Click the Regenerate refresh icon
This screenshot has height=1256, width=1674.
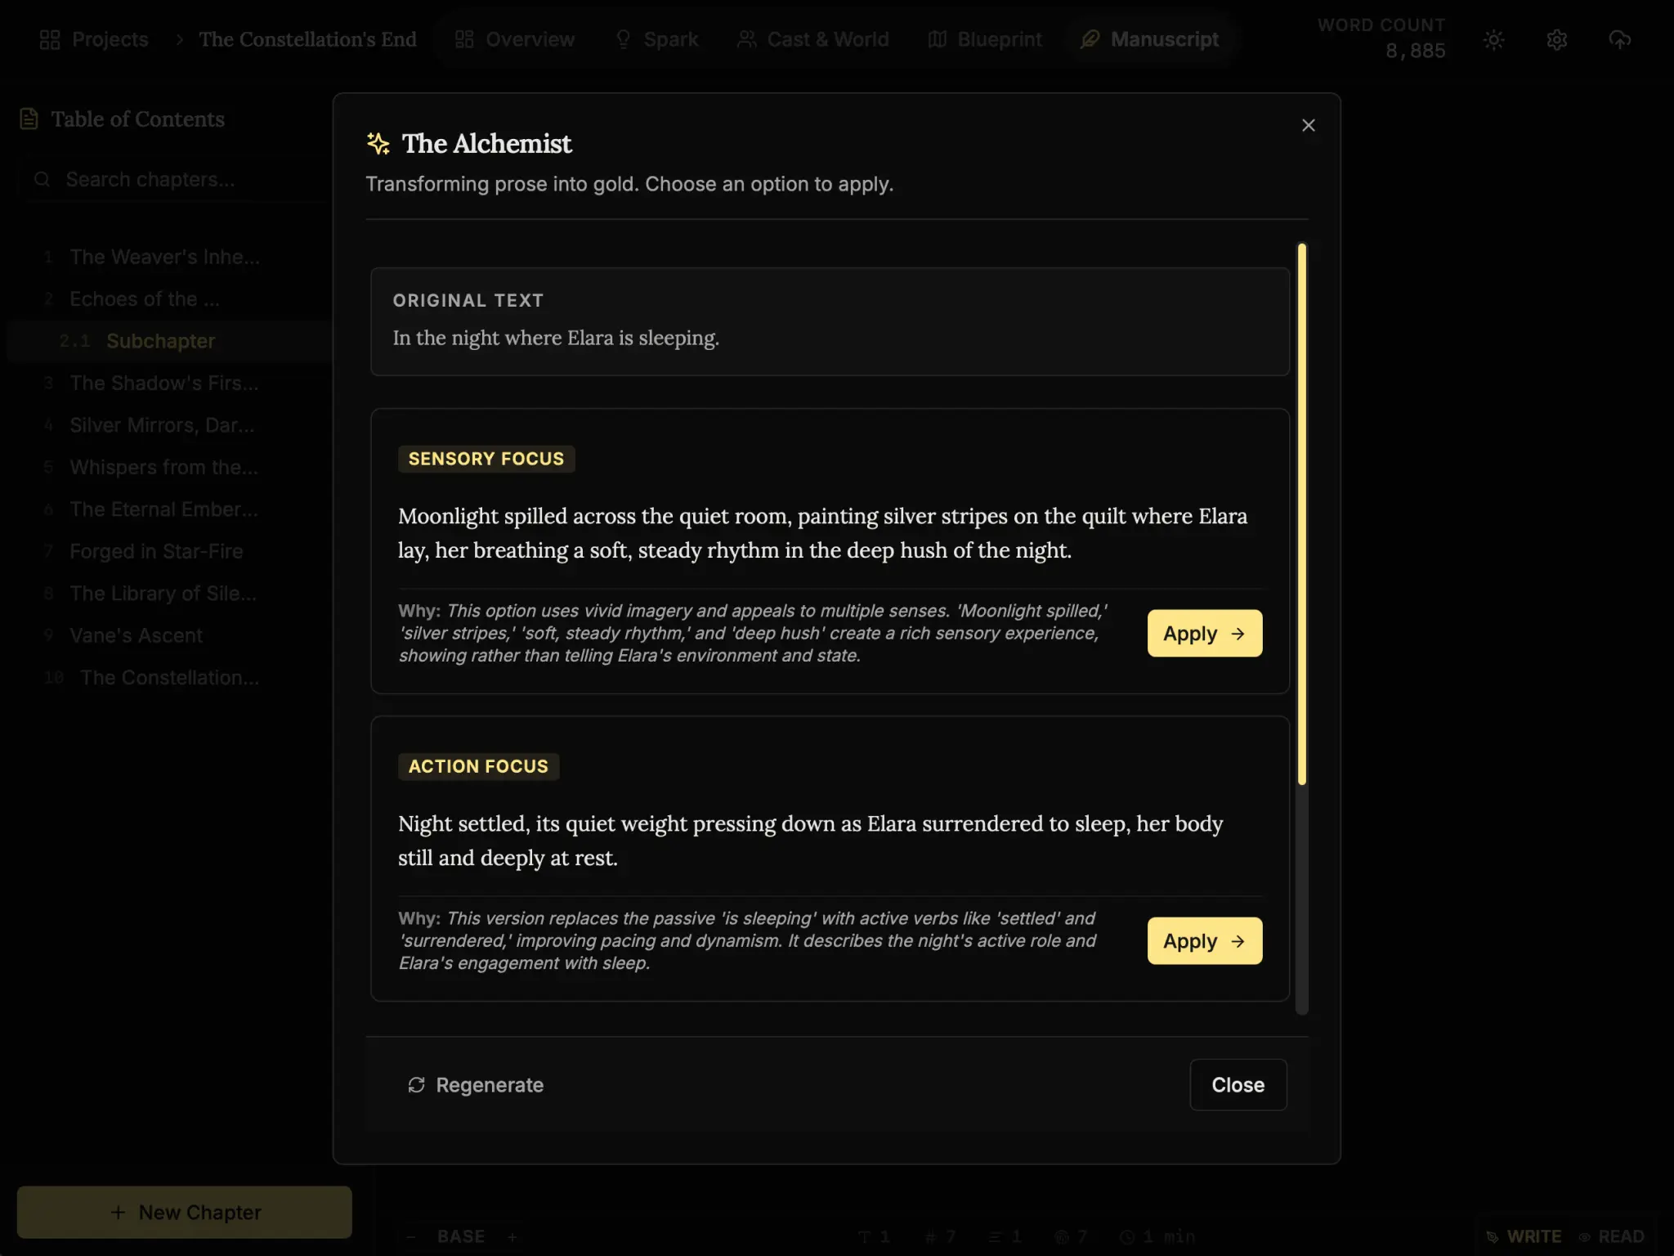(x=418, y=1084)
